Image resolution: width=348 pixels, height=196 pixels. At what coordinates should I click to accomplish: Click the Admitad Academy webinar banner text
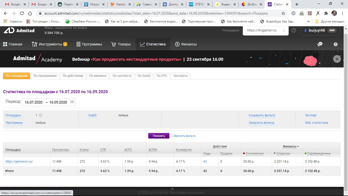[148, 59]
